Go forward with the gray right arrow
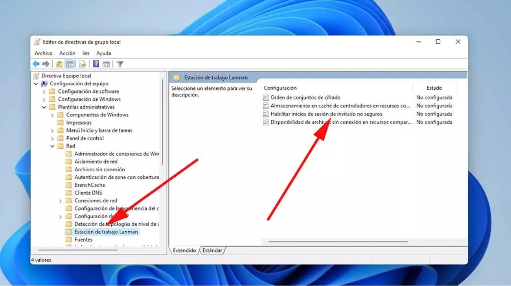 point(46,64)
